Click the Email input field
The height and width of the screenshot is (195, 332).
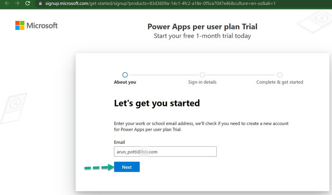(x=165, y=151)
